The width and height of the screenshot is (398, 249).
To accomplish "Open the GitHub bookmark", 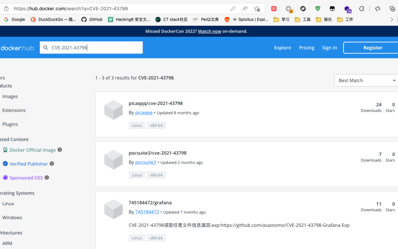I will pyautogui.click(x=92, y=19).
